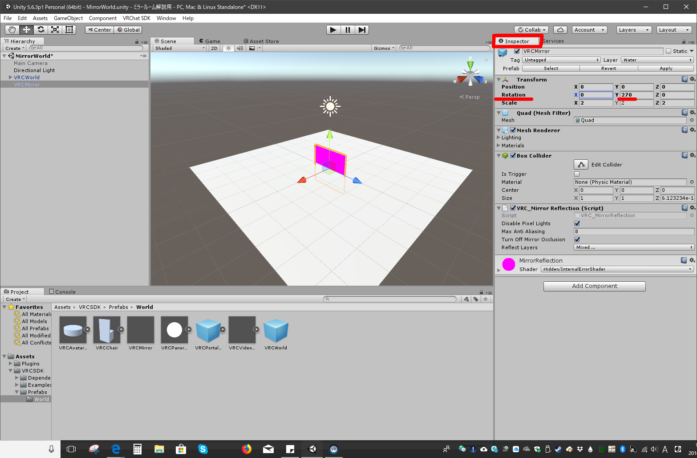
Task: Select VRCMirror prefab asset
Action: coord(141,333)
